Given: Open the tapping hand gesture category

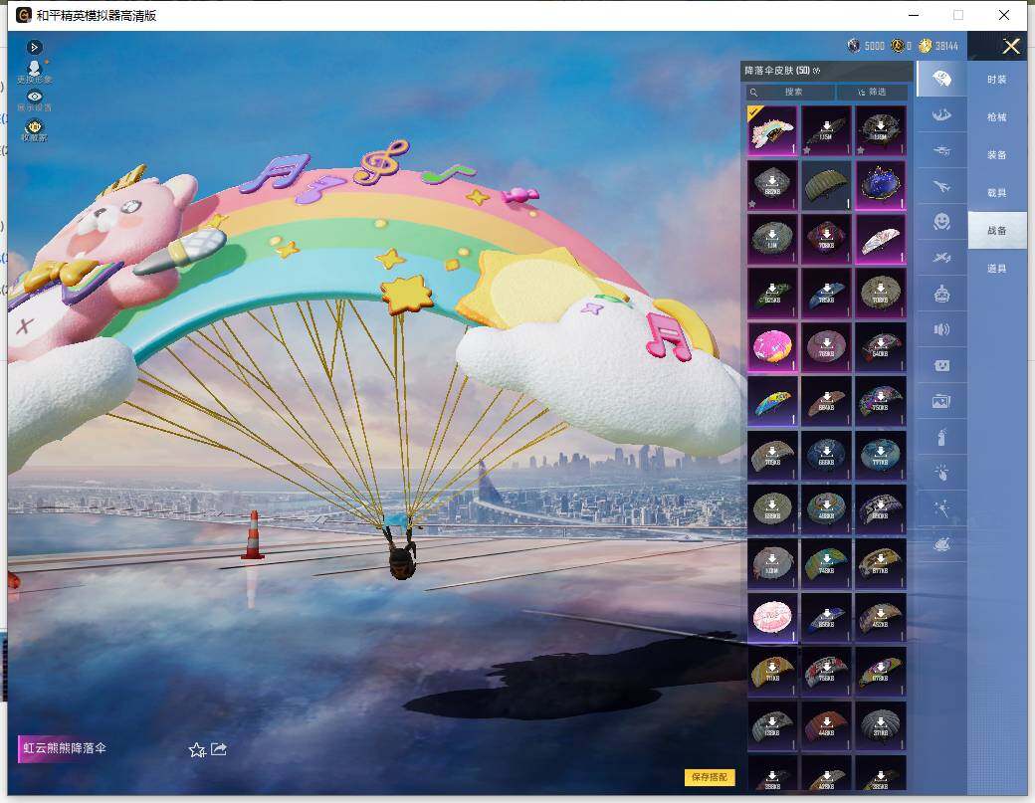Looking at the screenshot, I should (941, 473).
